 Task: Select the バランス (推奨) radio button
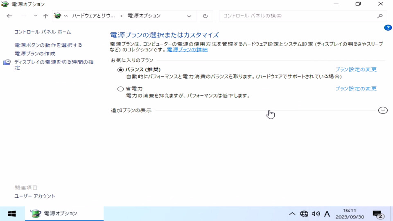tap(120, 70)
